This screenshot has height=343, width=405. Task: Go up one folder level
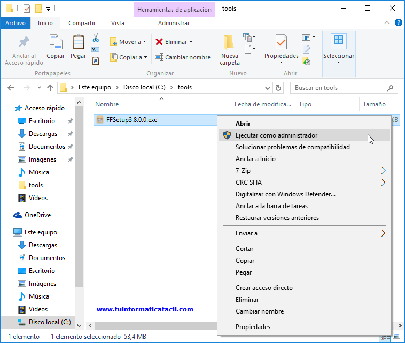(x=50, y=88)
